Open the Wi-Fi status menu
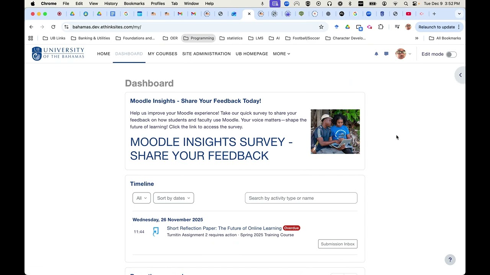The image size is (490, 275). pos(395,3)
